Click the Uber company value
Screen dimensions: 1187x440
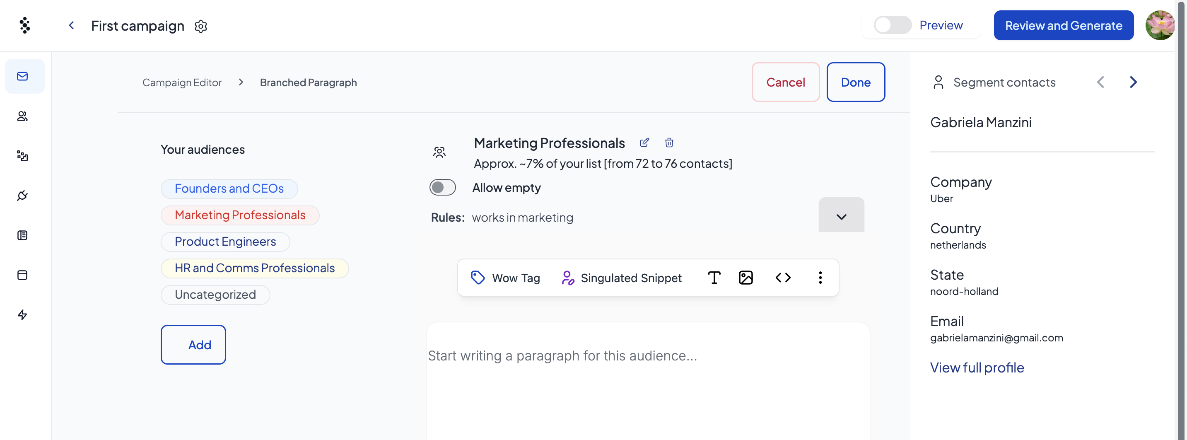click(941, 198)
